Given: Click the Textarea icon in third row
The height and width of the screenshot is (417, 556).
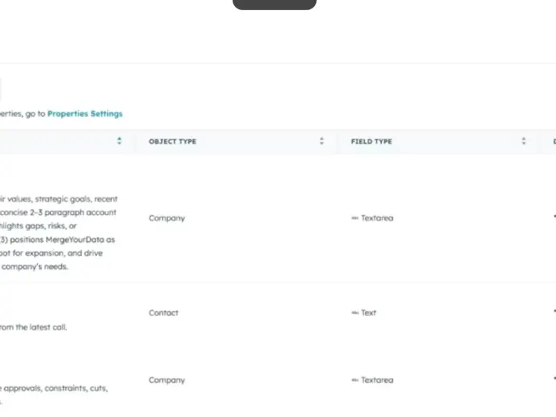Looking at the screenshot, I should 354,380.
